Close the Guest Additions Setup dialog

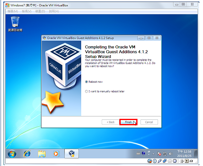tap(157, 38)
